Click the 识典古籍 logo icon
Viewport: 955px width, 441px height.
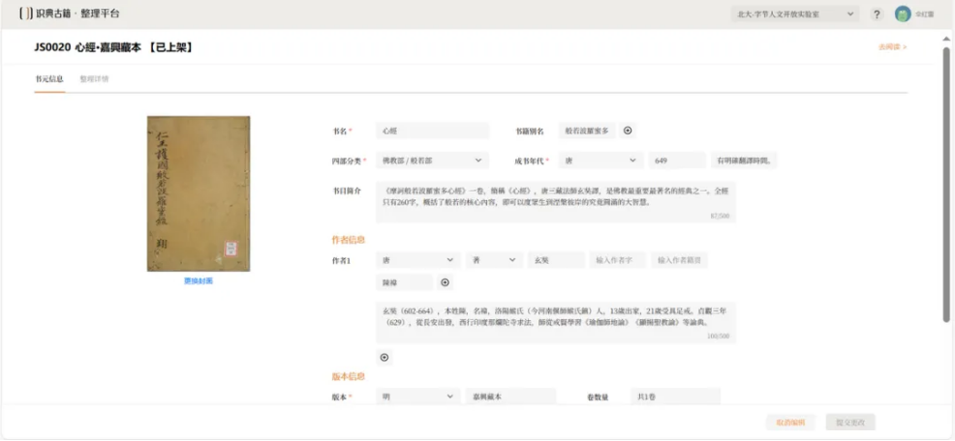(x=25, y=14)
